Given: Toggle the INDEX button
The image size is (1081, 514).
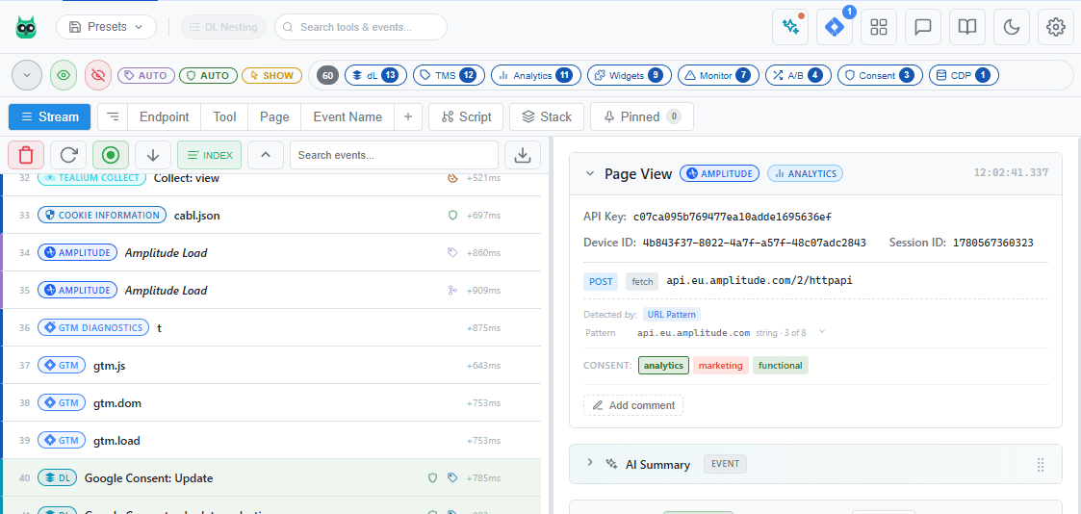Looking at the screenshot, I should tap(210, 155).
